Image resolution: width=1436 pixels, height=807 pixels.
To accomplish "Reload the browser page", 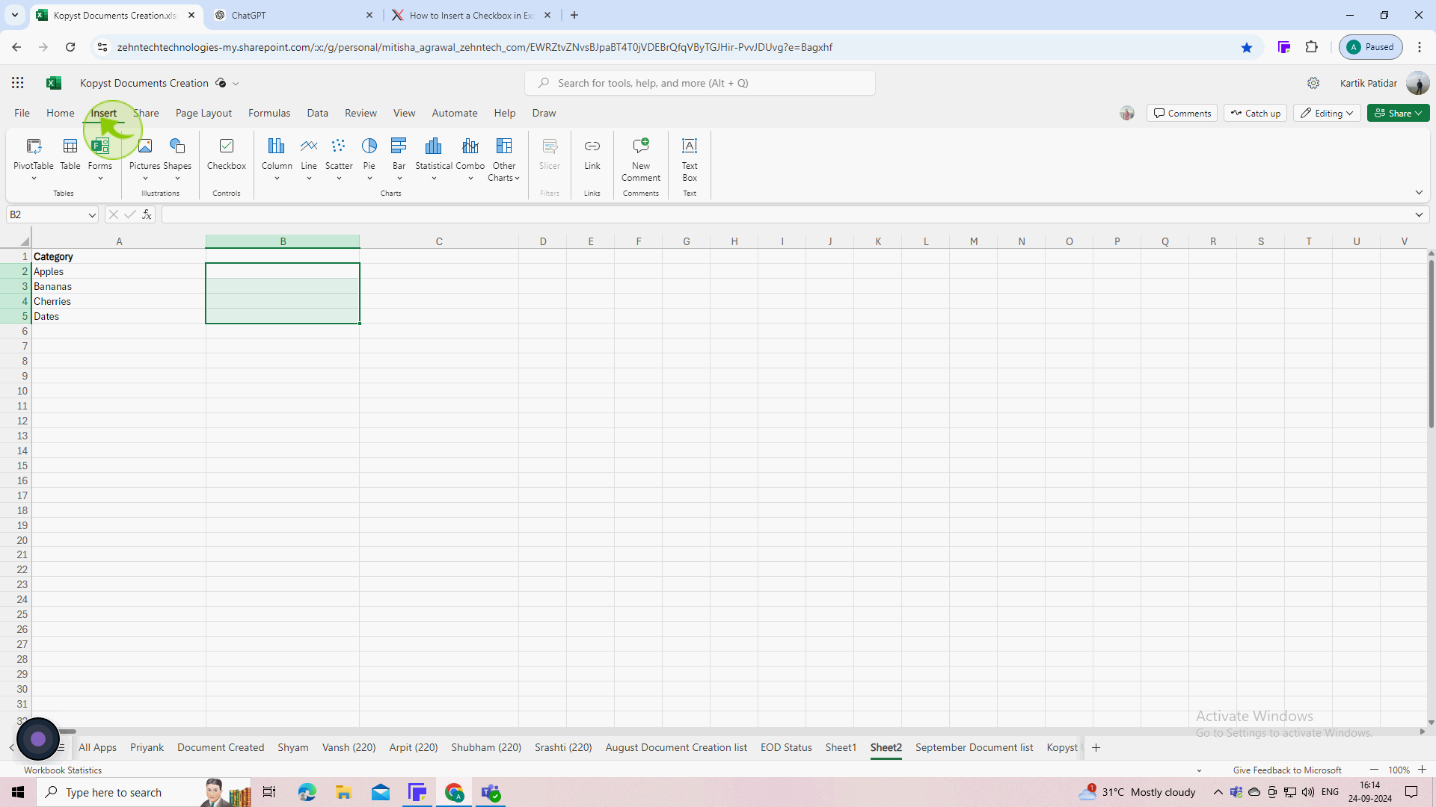I will coord(70,47).
